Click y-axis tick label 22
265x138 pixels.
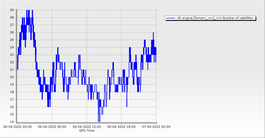click(12, 62)
